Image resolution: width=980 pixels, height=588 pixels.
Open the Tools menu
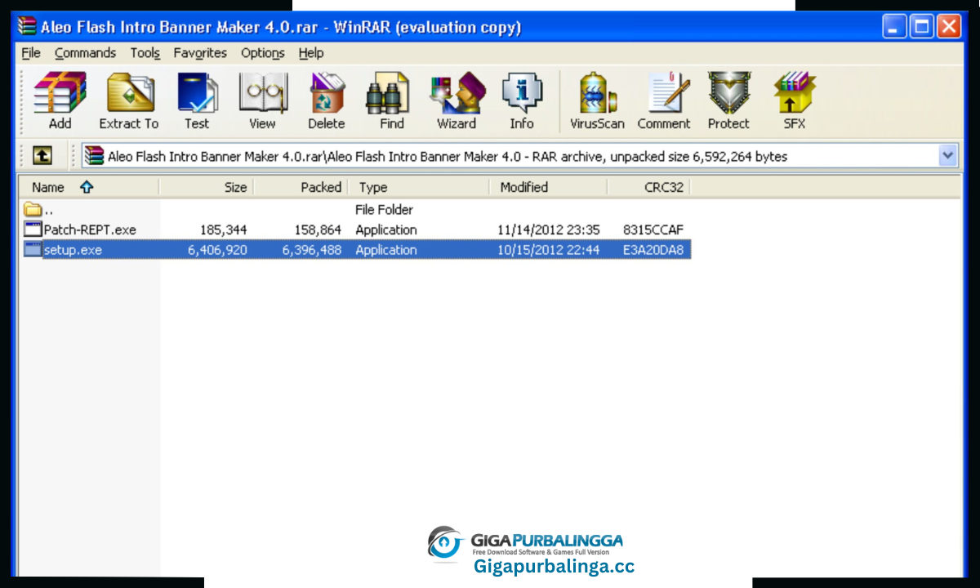[x=145, y=53]
